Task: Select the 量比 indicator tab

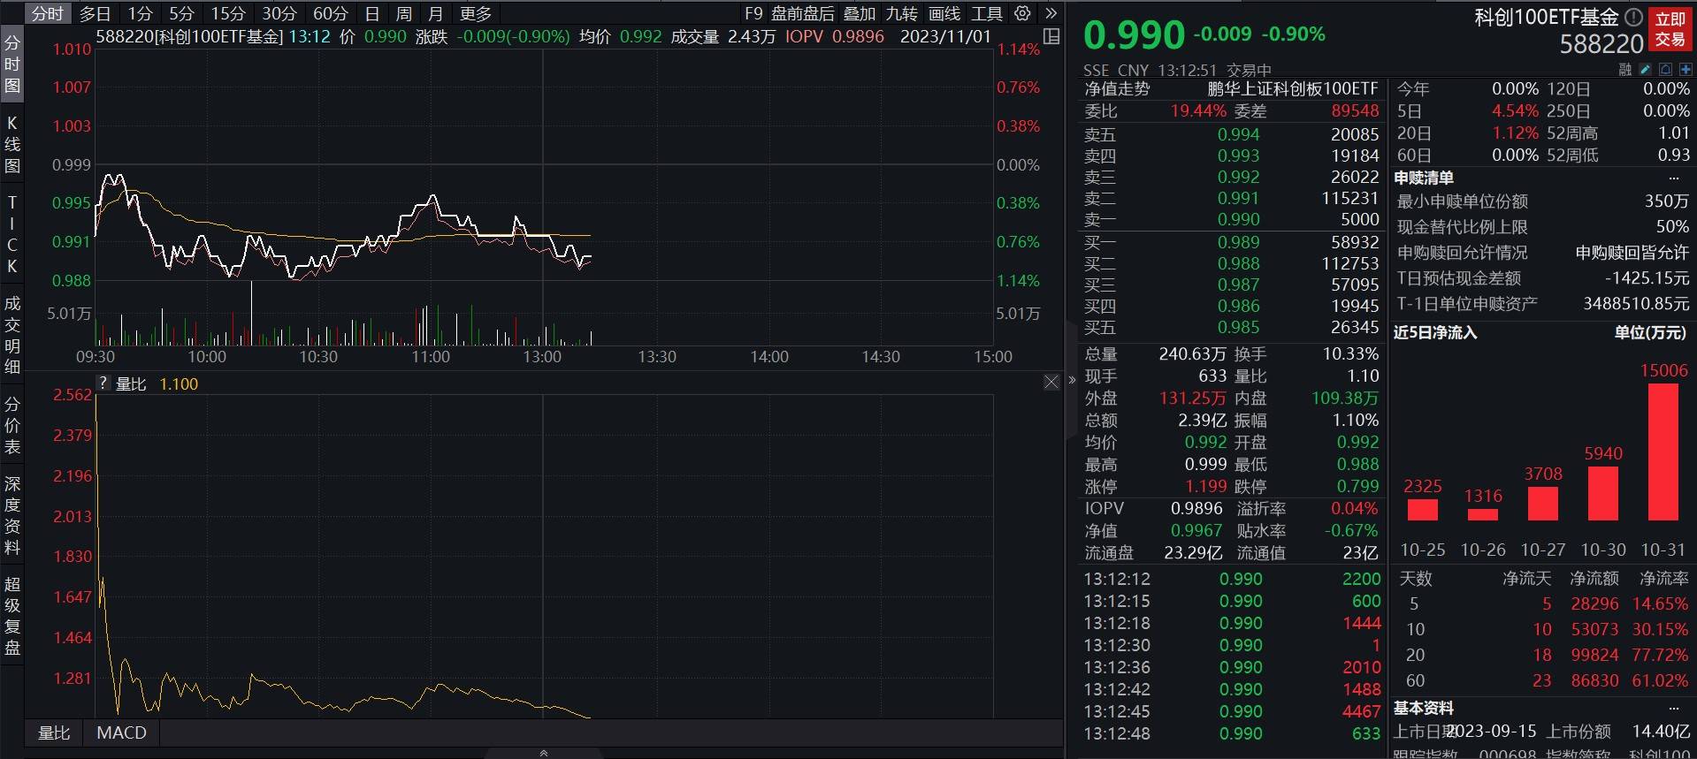Action: (x=53, y=732)
